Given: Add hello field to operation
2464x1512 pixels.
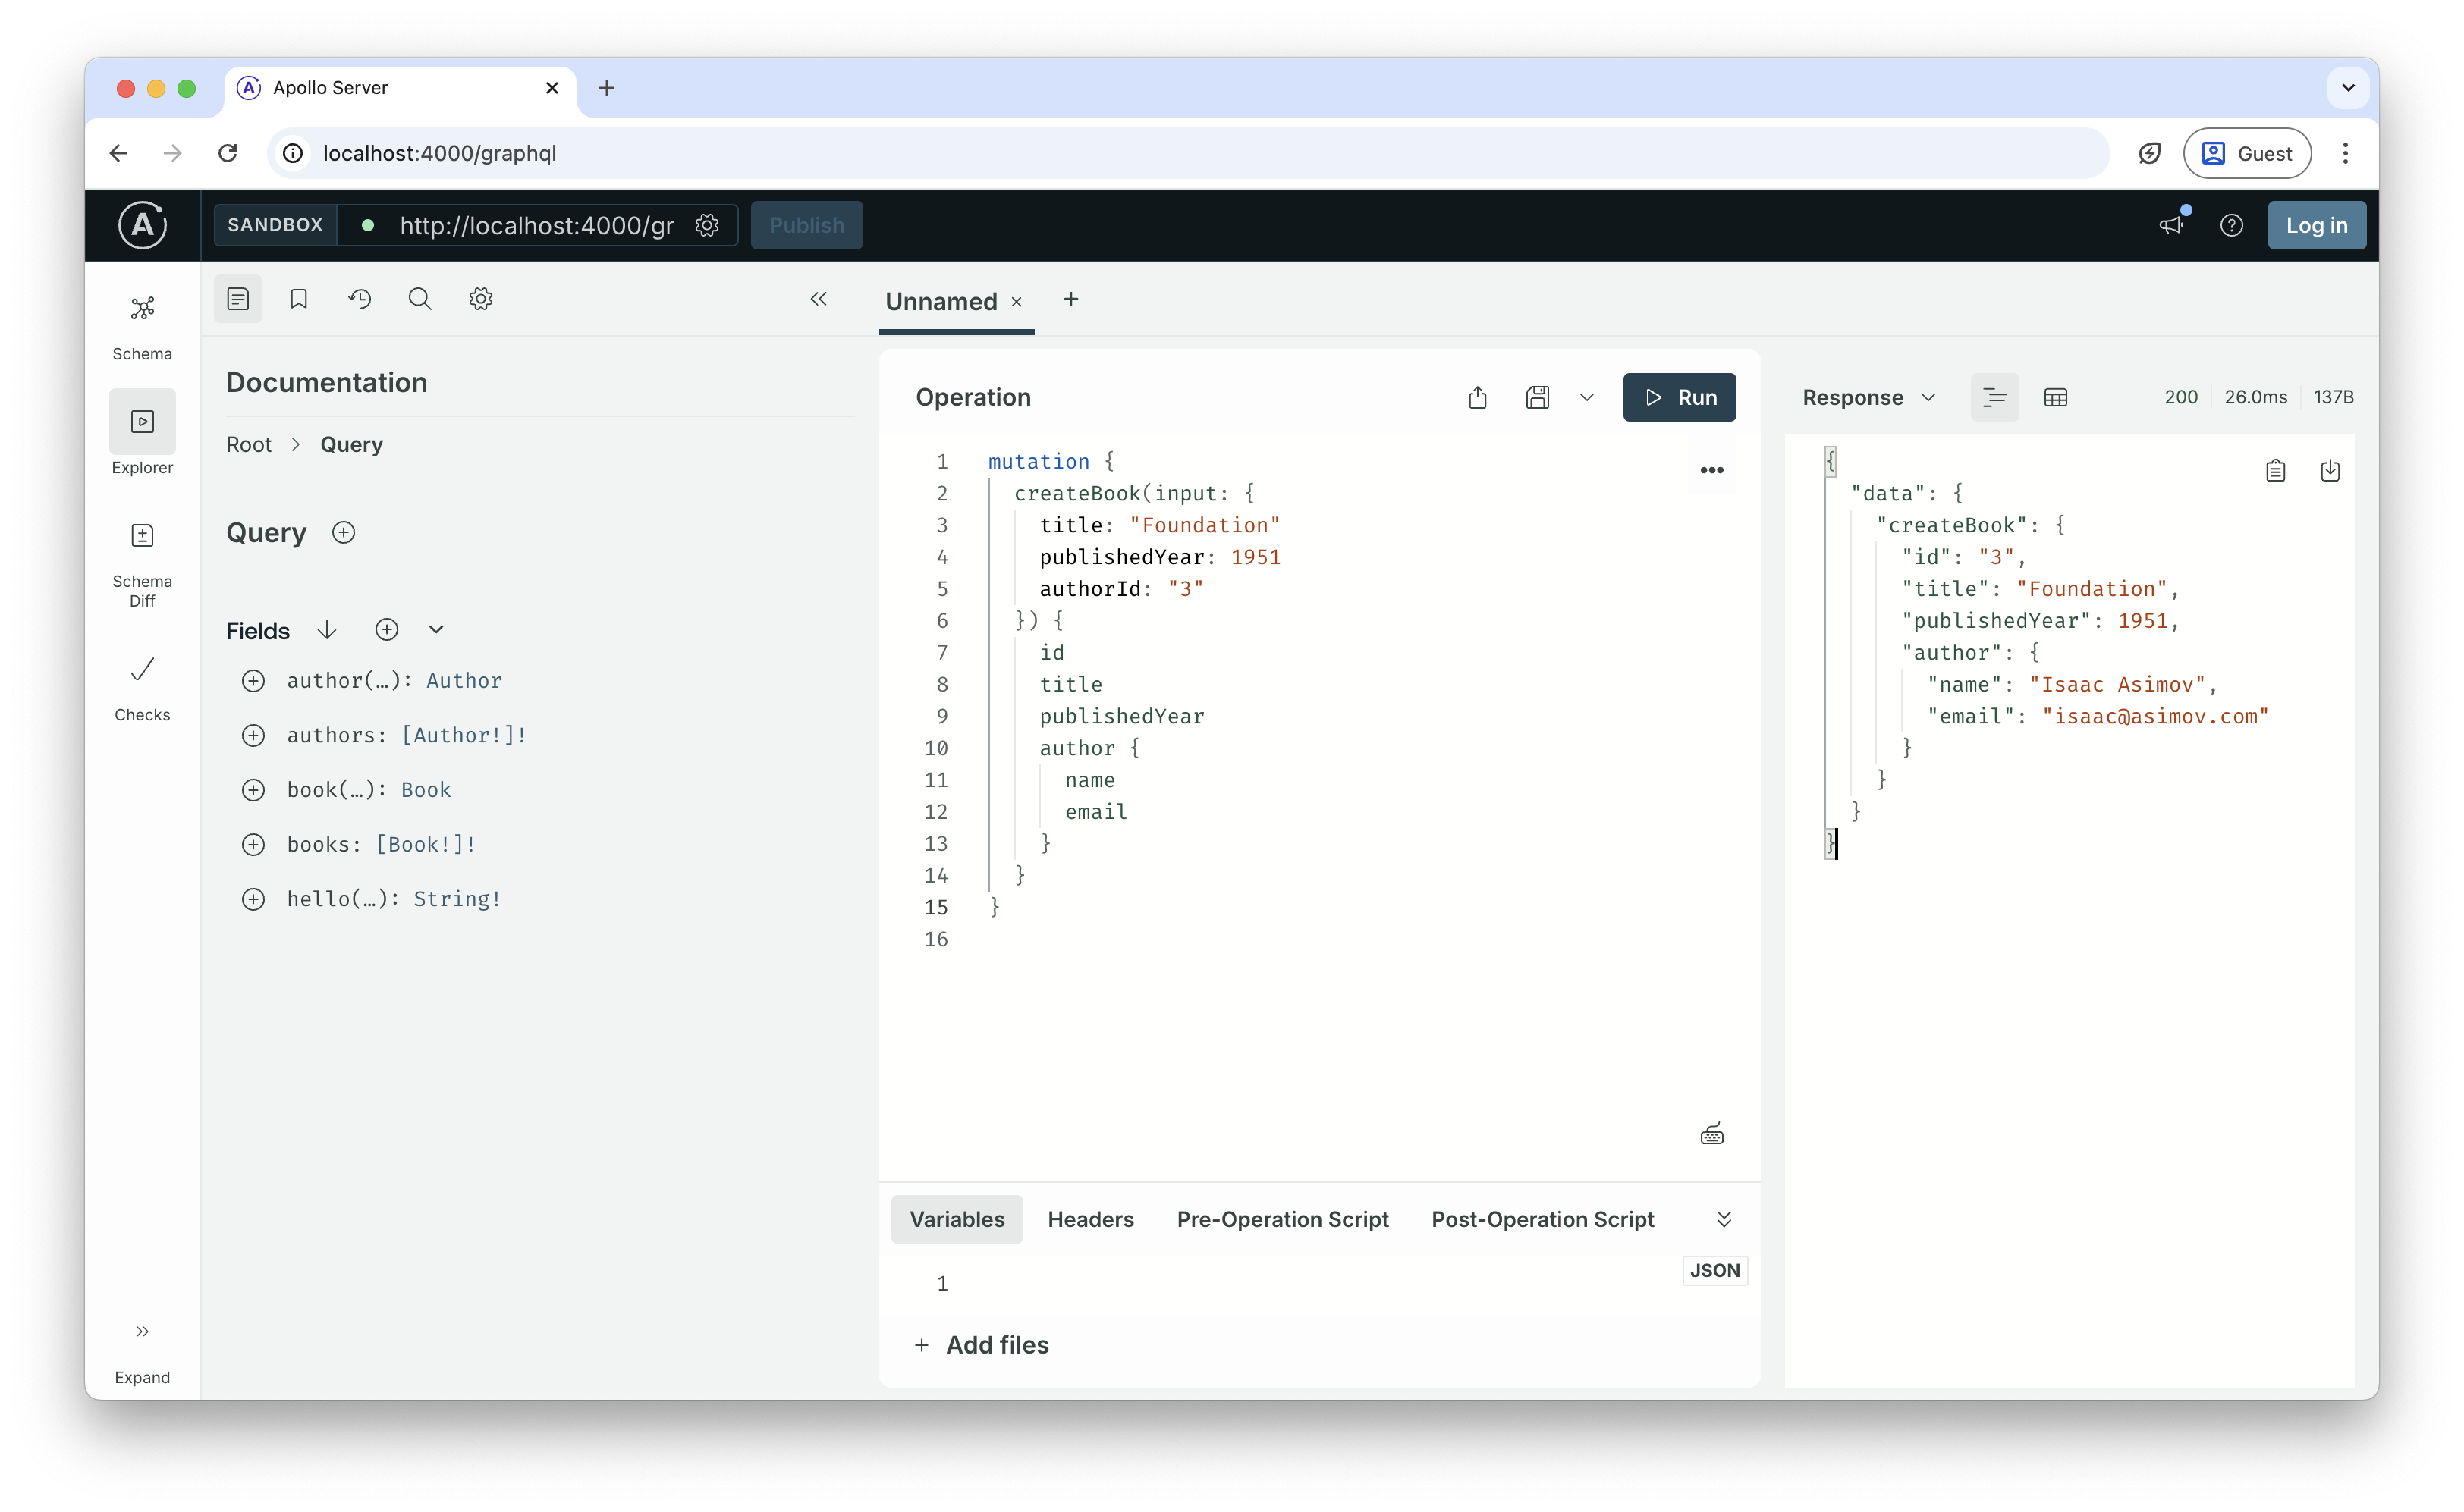Looking at the screenshot, I should 254,899.
